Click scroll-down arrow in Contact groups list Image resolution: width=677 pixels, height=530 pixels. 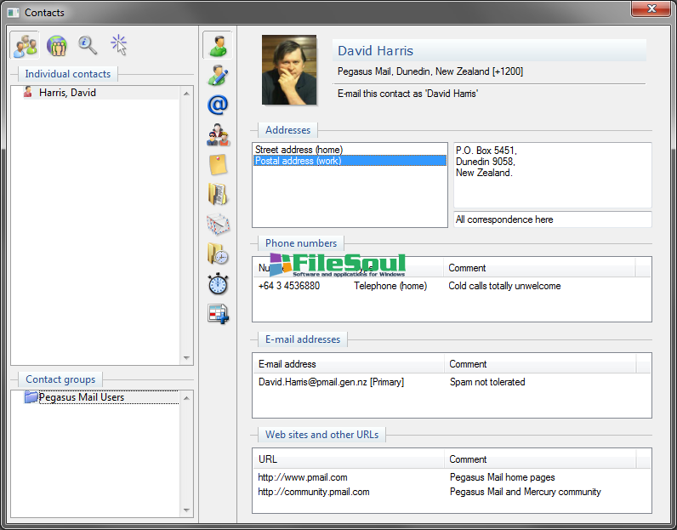[x=187, y=510]
